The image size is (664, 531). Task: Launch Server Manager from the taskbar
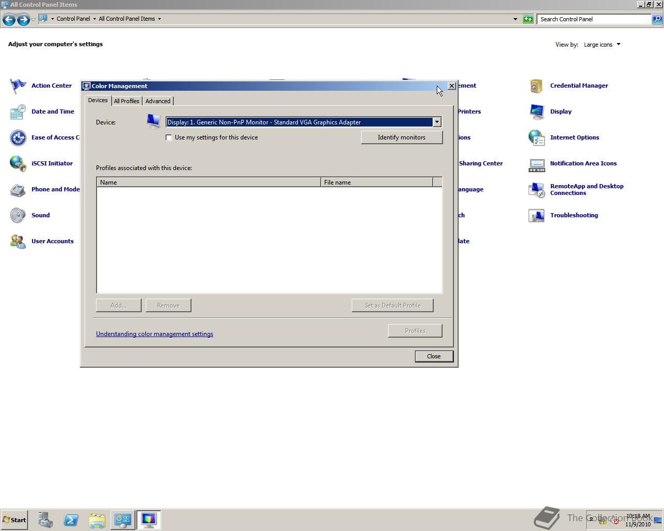[x=45, y=520]
